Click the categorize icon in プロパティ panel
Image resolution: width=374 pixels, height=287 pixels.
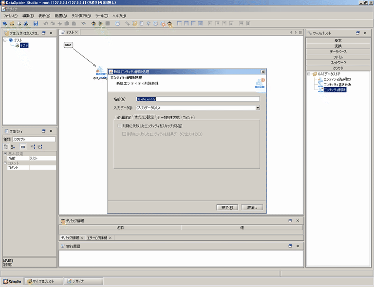pos(6,147)
